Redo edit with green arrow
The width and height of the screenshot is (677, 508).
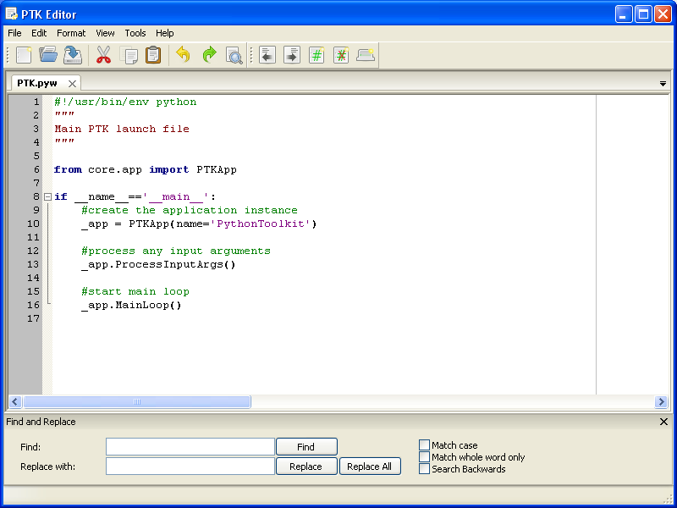(x=209, y=55)
